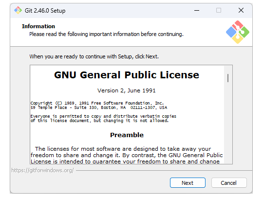Minimize the Git Setup window
The width and height of the screenshot is (263, 197).
tap(197, 10)
